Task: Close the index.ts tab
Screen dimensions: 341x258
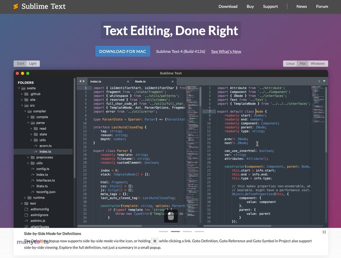Action: click(x=128, y=81)
